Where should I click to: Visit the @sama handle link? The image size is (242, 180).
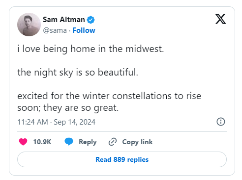55,30
